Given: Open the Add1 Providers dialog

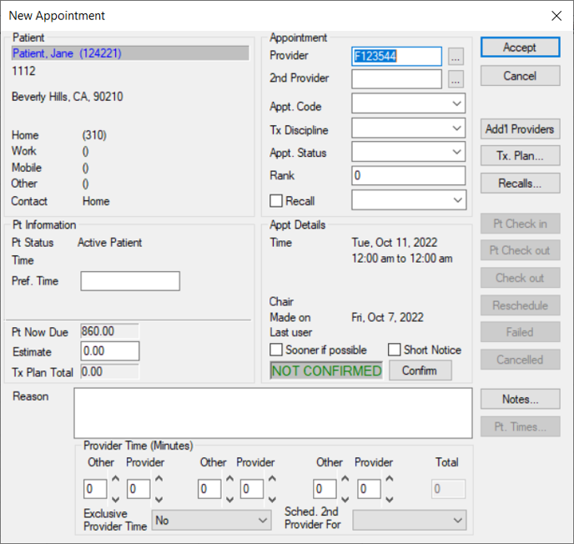Looking at the screenshot, I should point(520,129).
